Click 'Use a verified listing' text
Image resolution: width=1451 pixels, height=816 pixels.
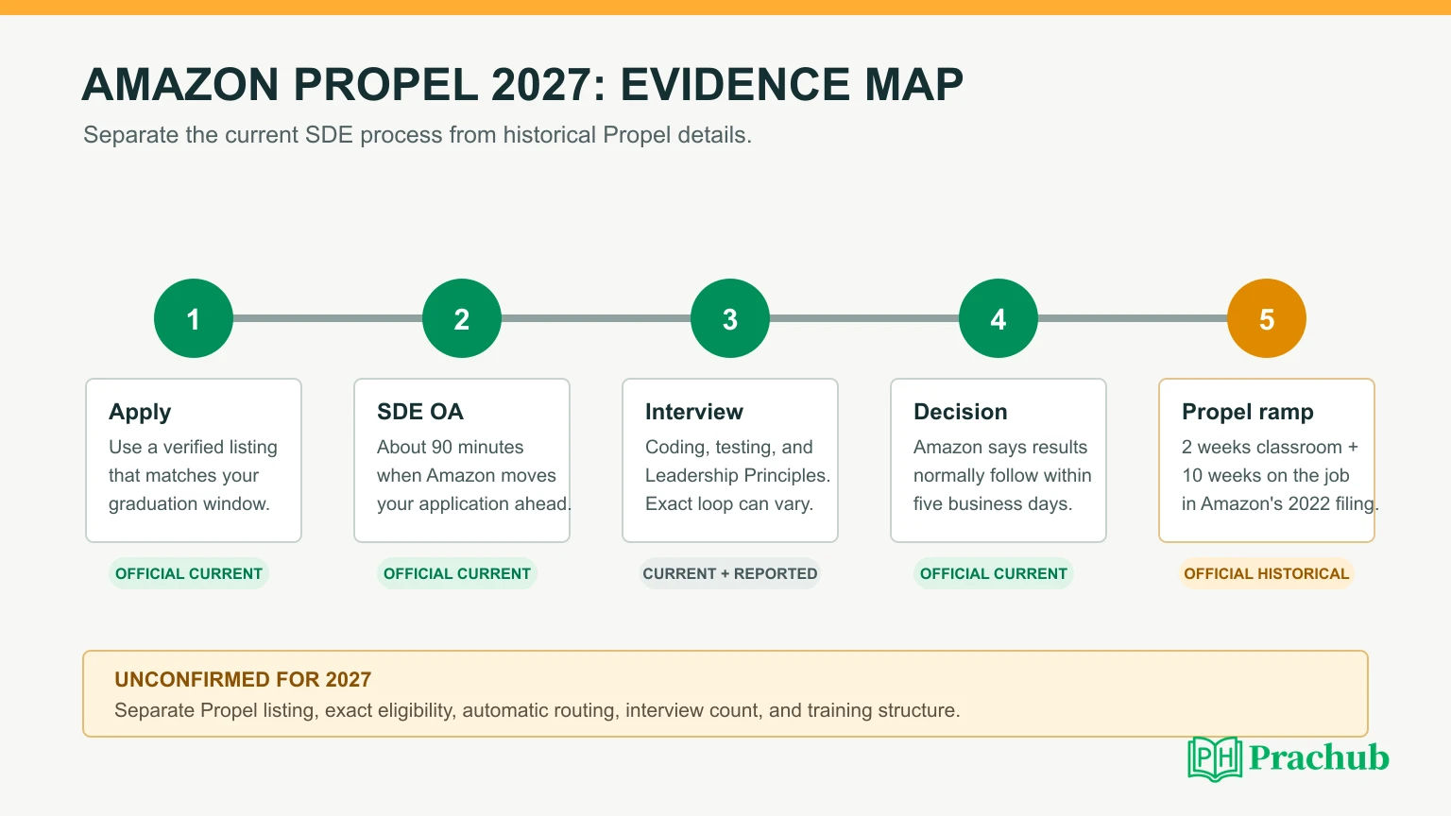(193, 447)
